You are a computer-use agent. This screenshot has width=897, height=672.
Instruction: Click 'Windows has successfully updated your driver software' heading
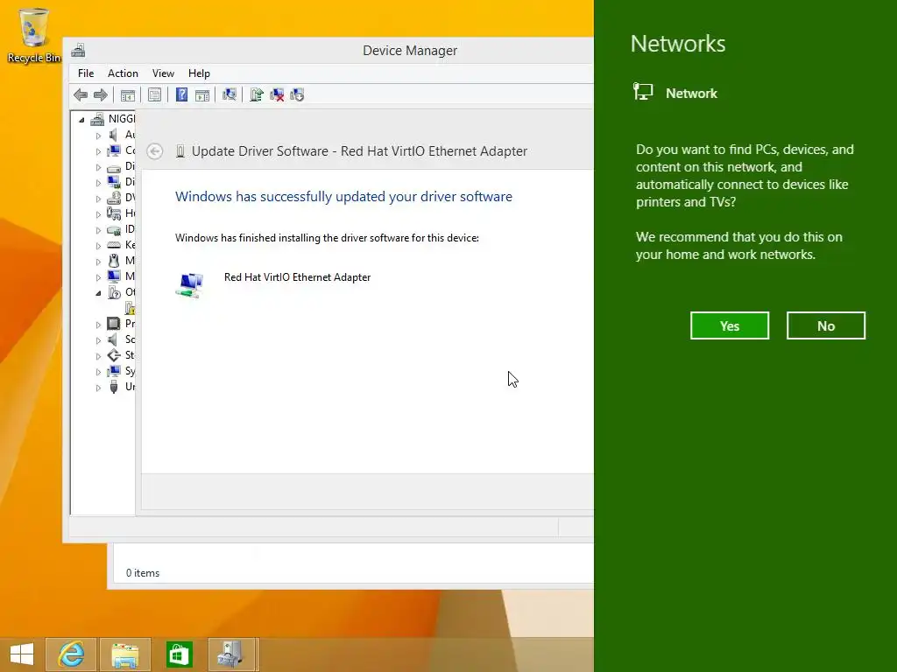pos(343,197)
